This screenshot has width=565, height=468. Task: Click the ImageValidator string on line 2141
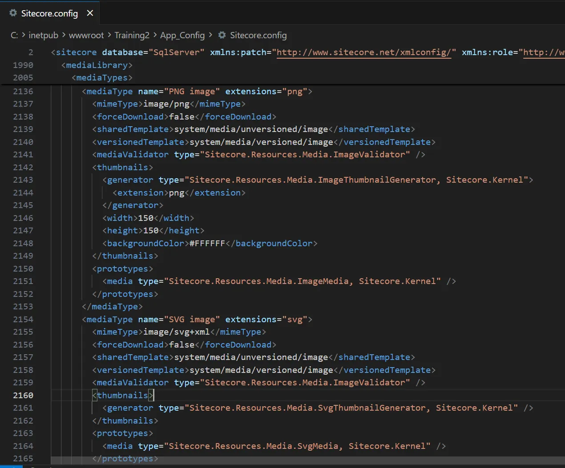[305, 154]
